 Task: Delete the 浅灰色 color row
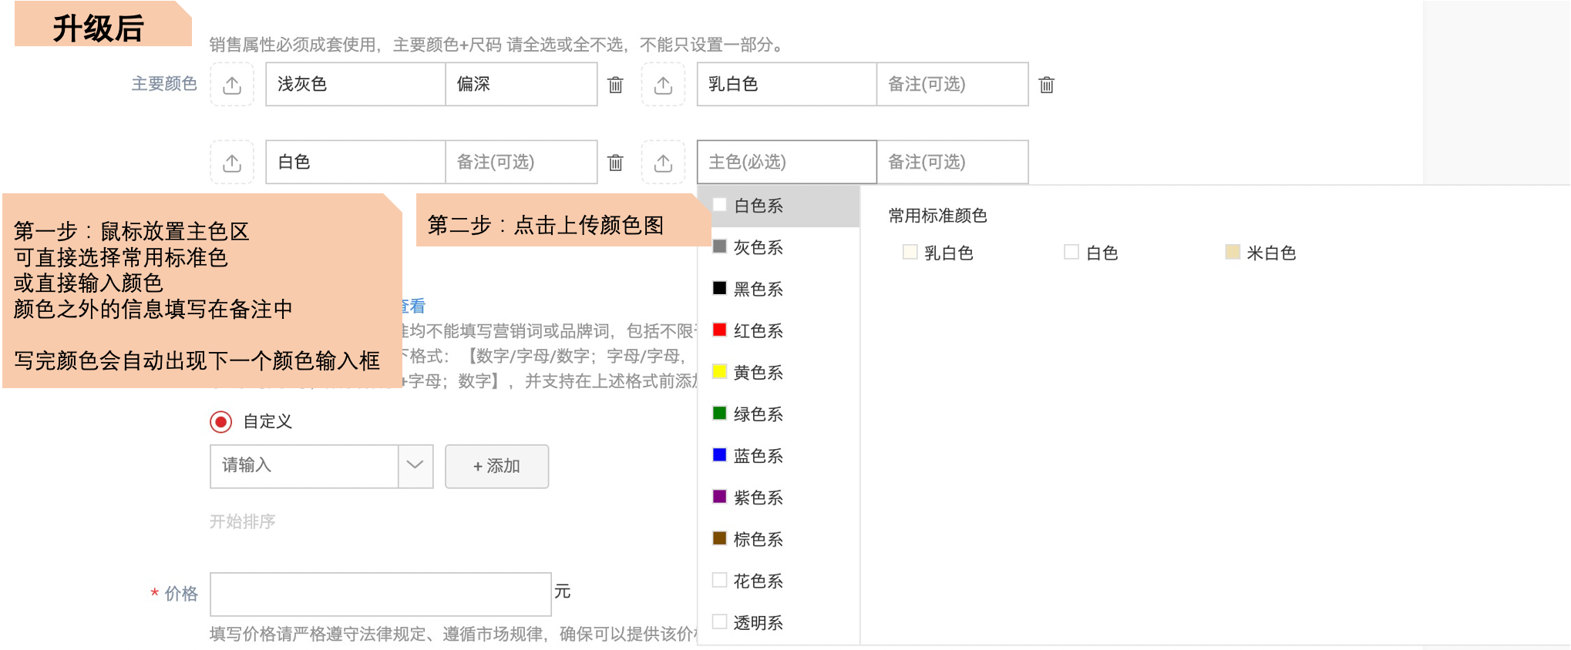[x=615, y=85]
